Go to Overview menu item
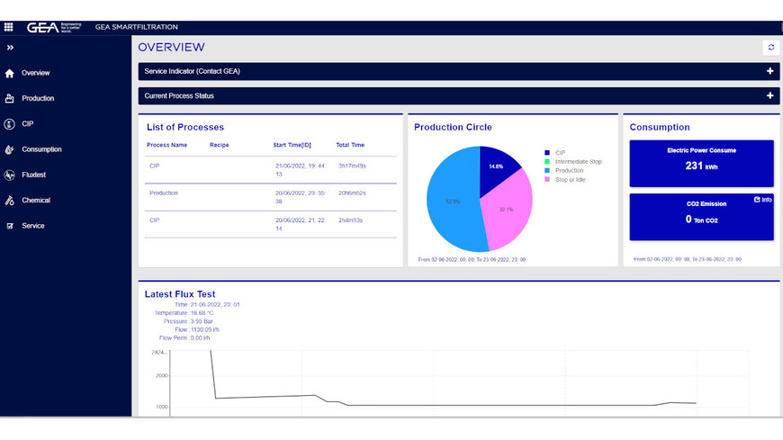 [35, 73]
